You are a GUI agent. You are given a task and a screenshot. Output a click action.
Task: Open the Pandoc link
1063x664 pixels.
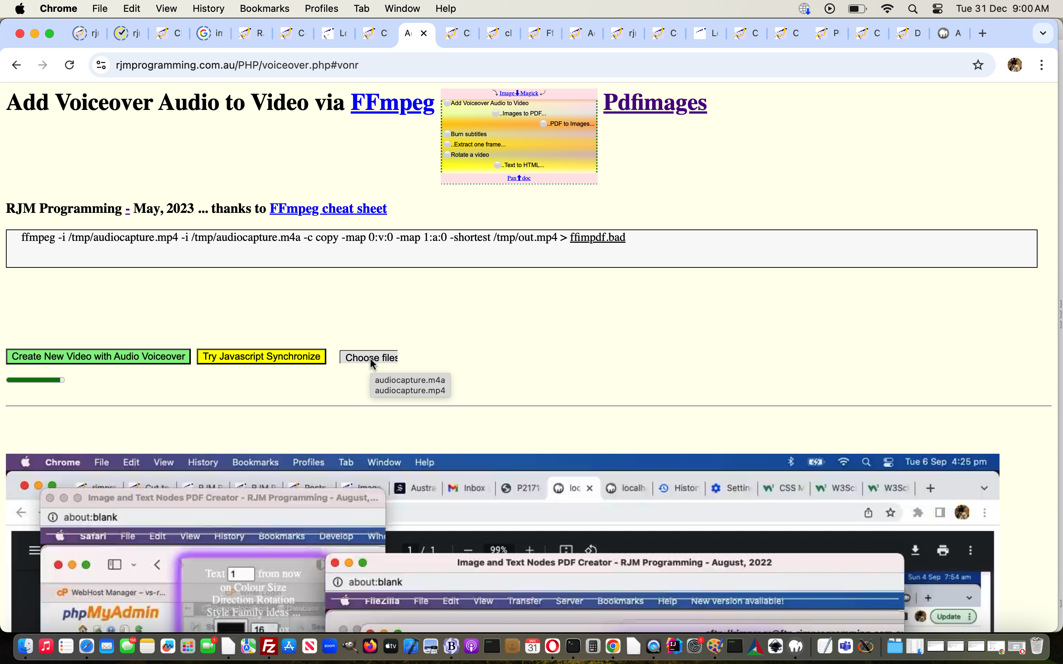tap(519, 178)
